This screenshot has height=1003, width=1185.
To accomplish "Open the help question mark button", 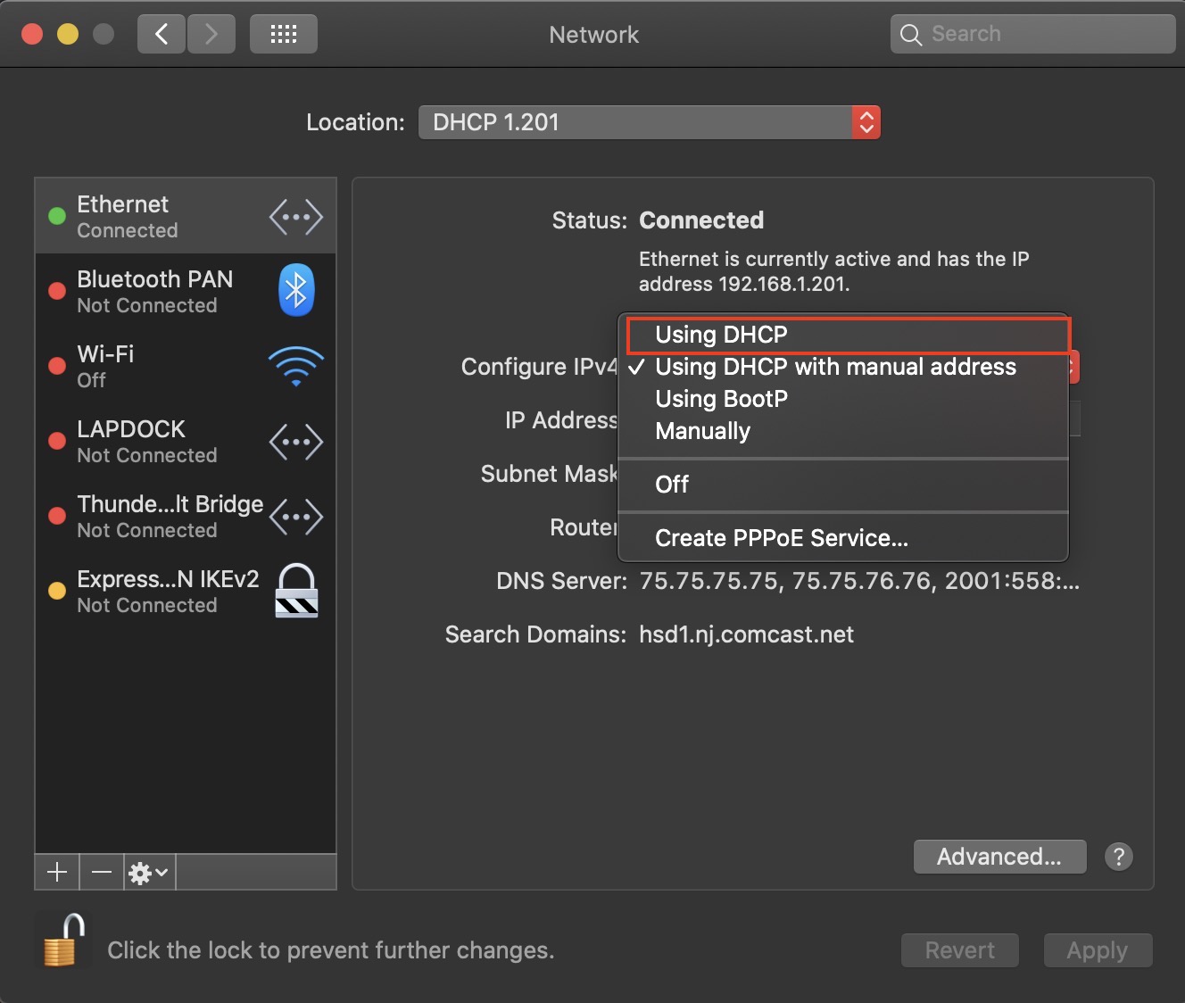I will tap(1118, 857).
